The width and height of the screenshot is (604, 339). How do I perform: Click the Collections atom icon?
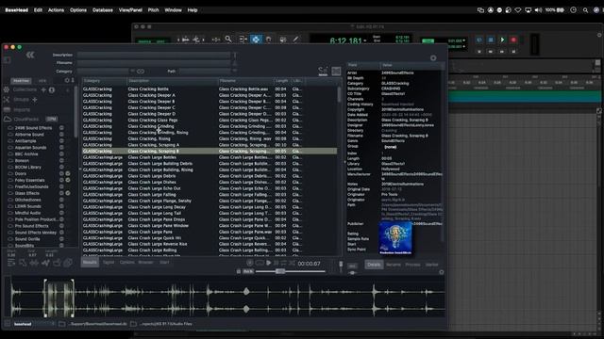pos(7,89)
